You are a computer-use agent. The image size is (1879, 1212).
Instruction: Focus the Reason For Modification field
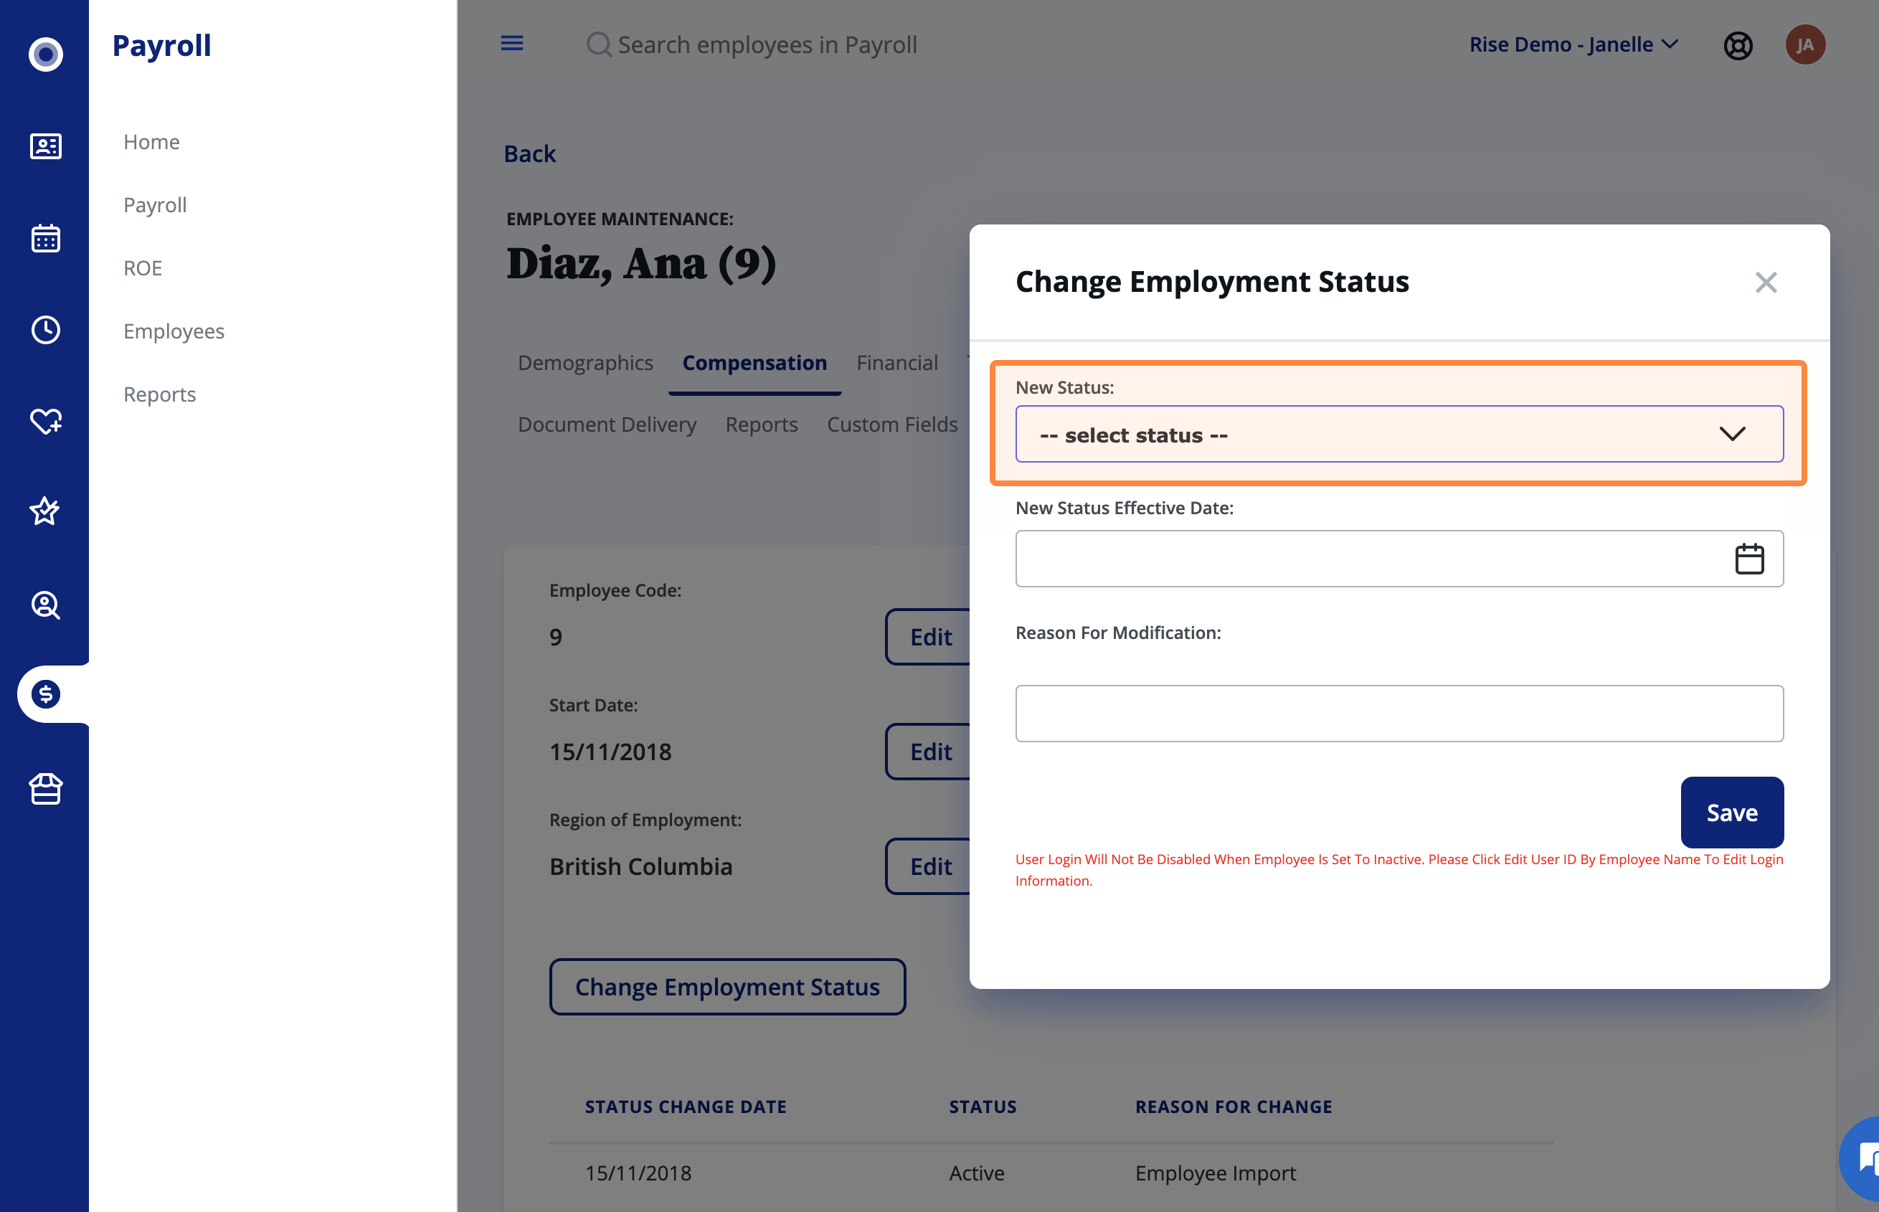[x=1399, y=714]
